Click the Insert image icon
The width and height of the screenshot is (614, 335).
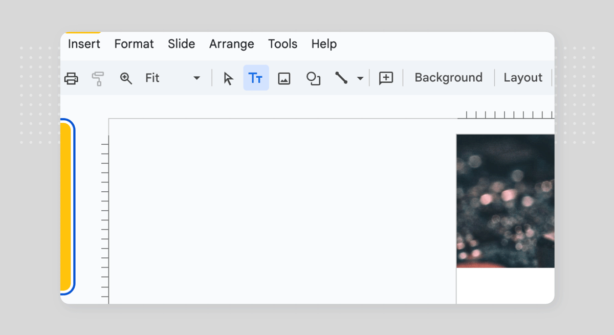point(284,78)
